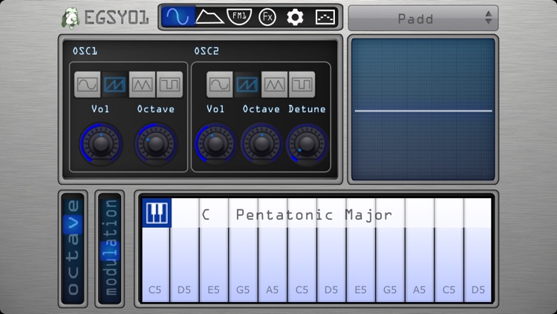557x314 pixels.
Task: Tap the second A5 key
Action: click(x=420, y=264)
